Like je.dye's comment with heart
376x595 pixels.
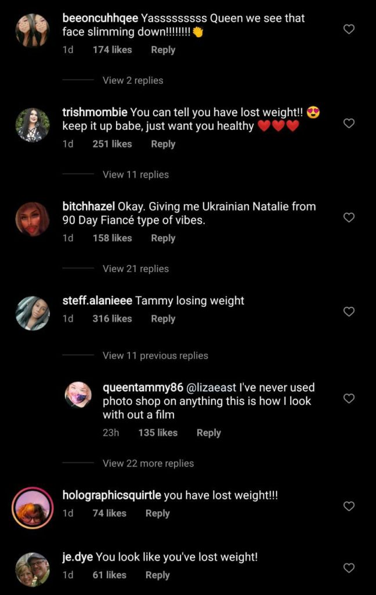click(x=349, y=568)
